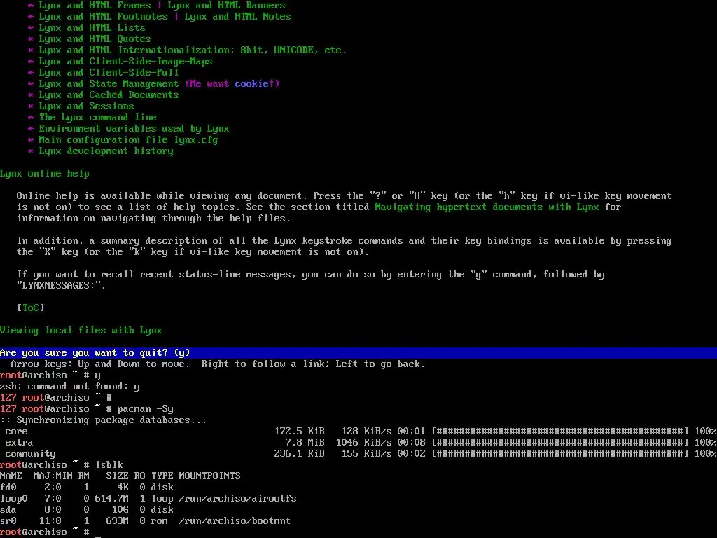Click the '236.1 KiB' size value
Screen dimensions: 717x538
tap(300, 454)
